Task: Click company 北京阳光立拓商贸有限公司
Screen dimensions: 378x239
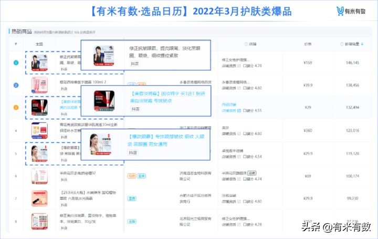Action: 195,221
